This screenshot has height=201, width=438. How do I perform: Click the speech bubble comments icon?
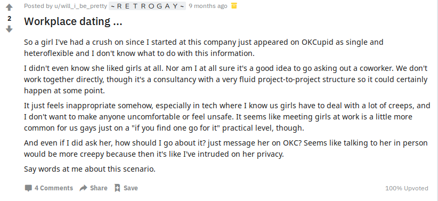coord(28,188)
